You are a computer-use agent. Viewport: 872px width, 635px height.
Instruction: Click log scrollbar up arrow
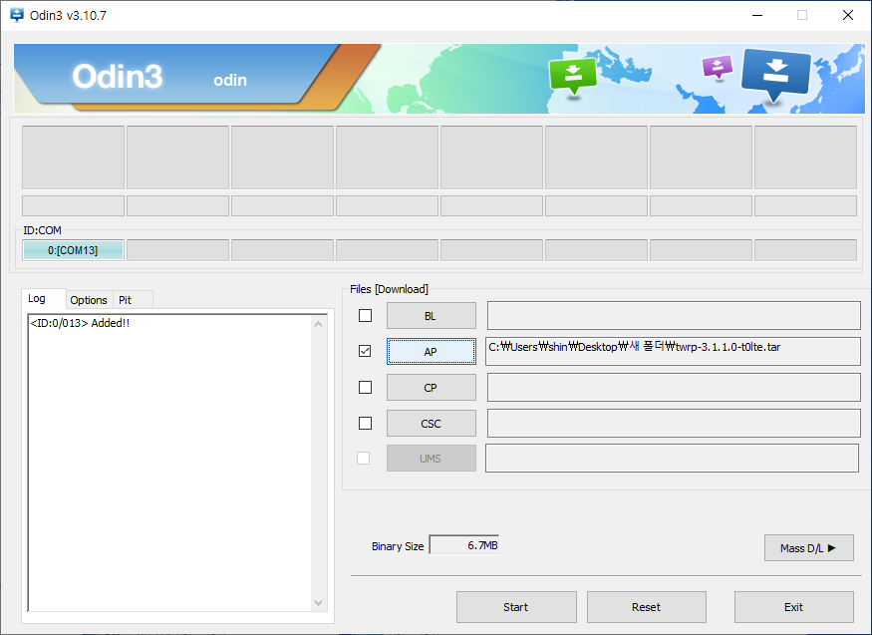[318, 324]
